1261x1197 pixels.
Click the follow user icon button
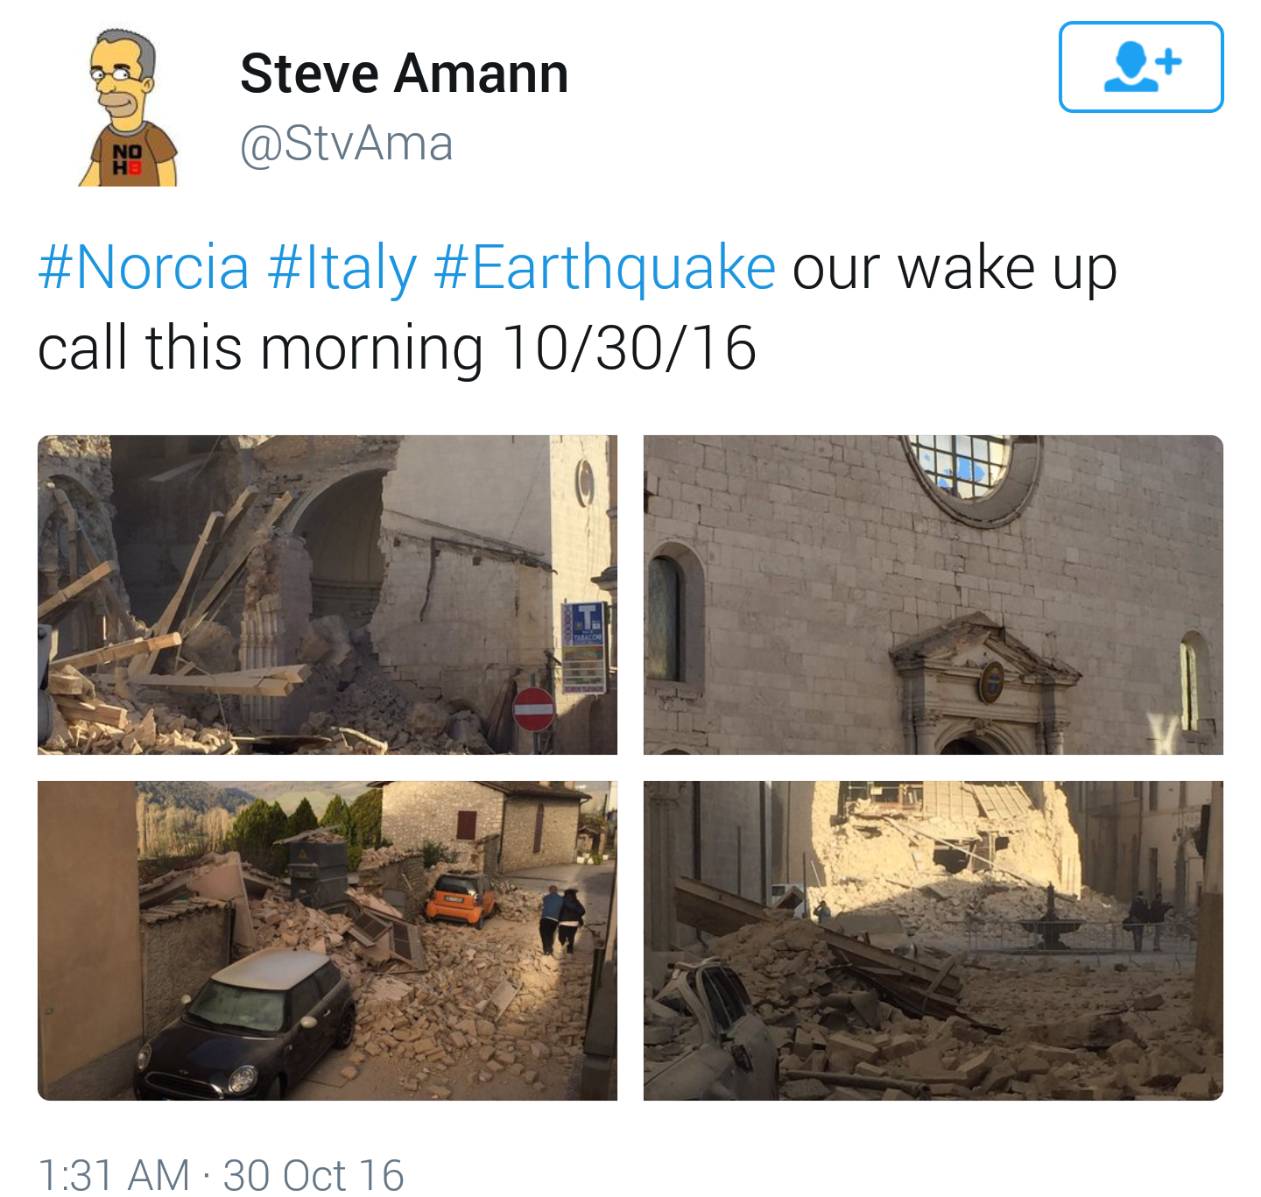point(1140,67)
